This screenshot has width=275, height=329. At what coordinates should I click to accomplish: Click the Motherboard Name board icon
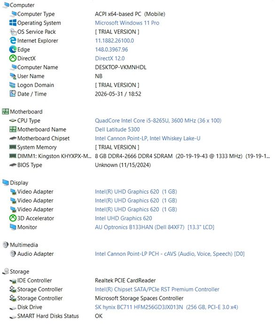pyautogui.click(x=13, y=129)
